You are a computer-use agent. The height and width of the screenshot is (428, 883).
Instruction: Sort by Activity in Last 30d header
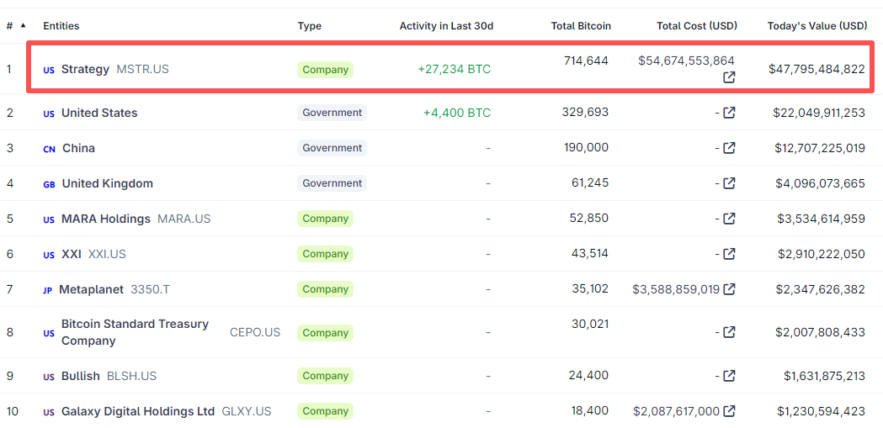pos(446,26)
